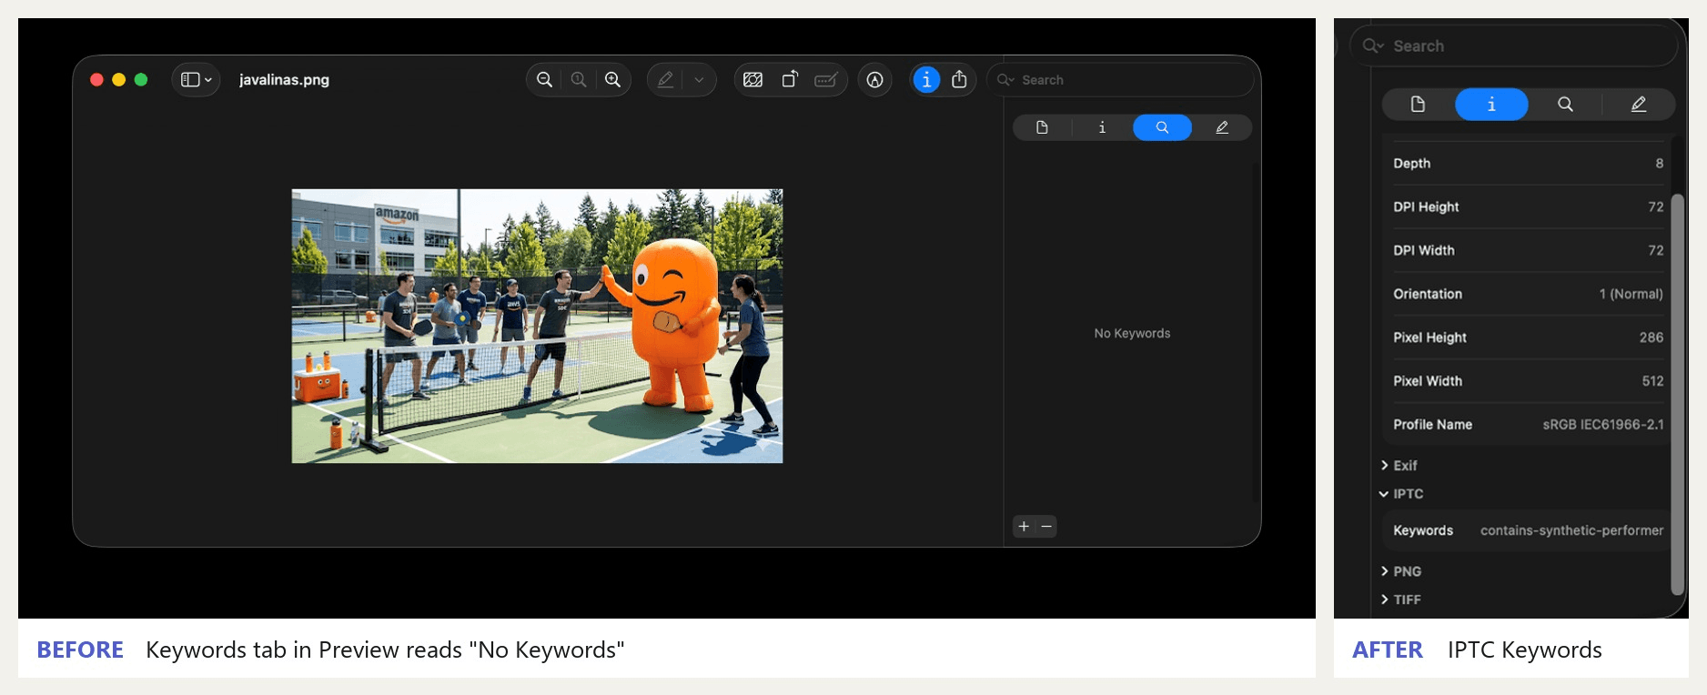The width and height of the screenshot is (1707, 695).
Task: Click the Pixel Height row
Action: (1528, 337)
